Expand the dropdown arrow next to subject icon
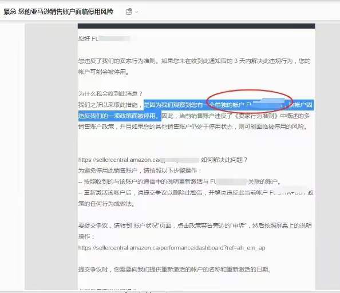340x293 pixels. pyautogui.click(x=137, y=12)
